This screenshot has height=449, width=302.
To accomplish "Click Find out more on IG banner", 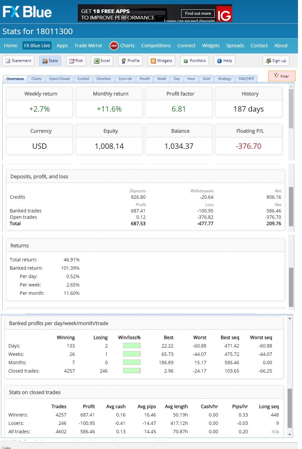I will pyautogui.click(x=198, y=13).
